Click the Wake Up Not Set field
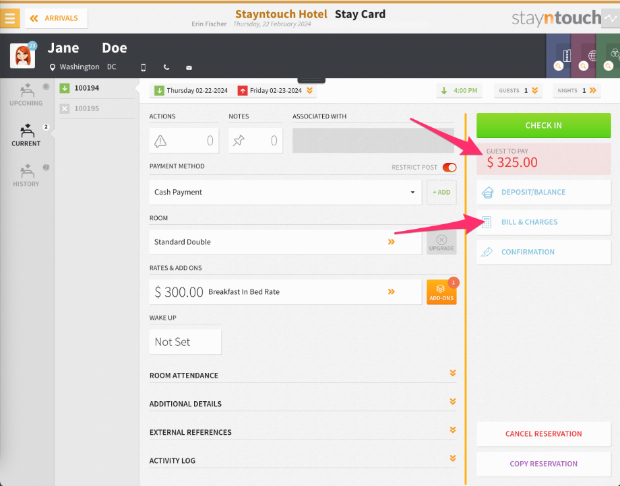The width and height of the screenshot is (620, 486). coord(185,342)
